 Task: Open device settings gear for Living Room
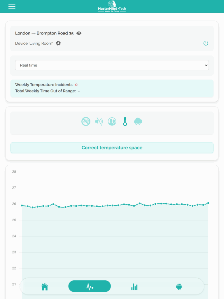[58, 43]
